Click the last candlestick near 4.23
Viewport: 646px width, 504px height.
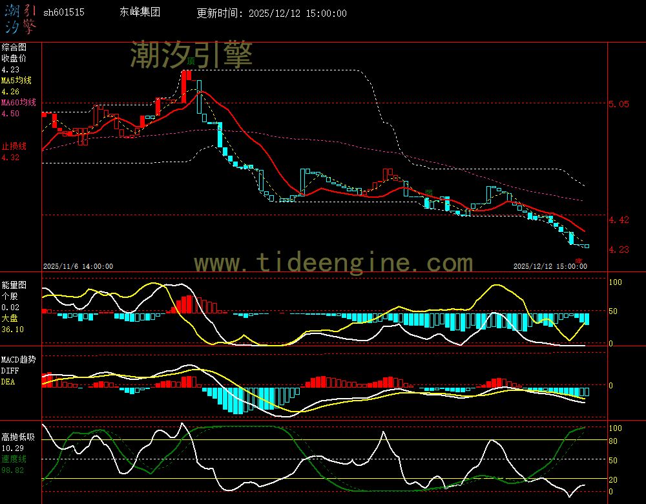(586, 246)
